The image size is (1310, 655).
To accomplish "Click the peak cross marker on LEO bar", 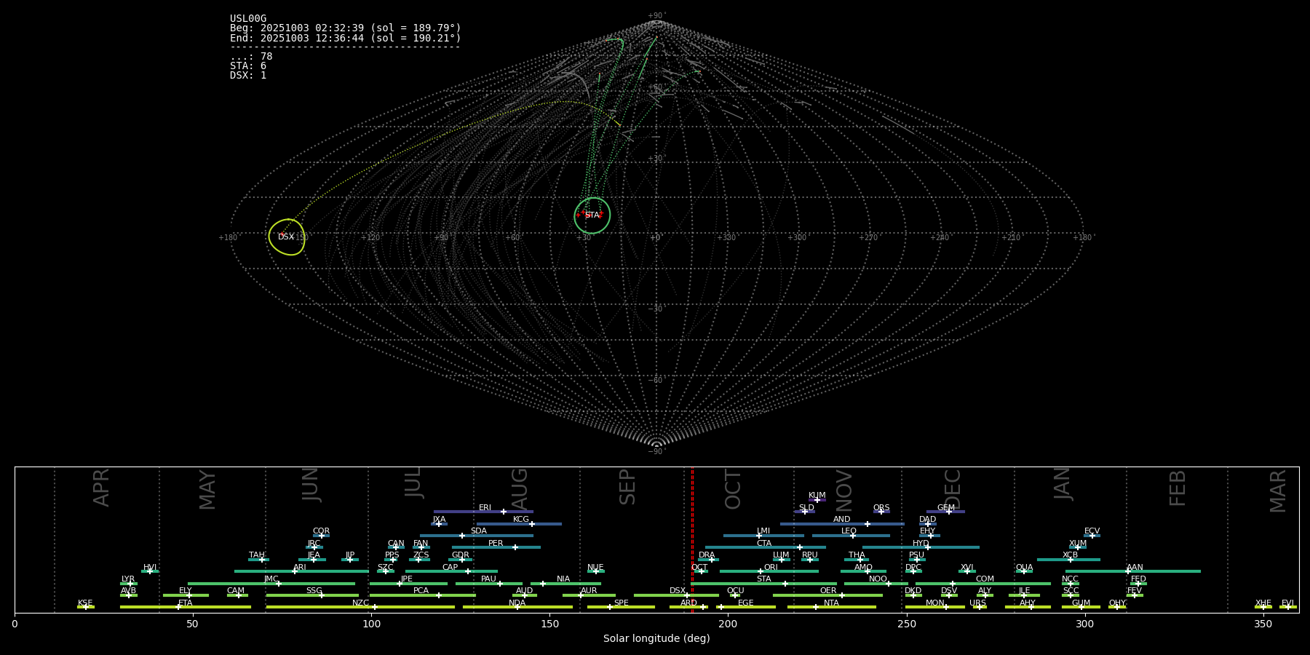I will [x=853, y=536].
